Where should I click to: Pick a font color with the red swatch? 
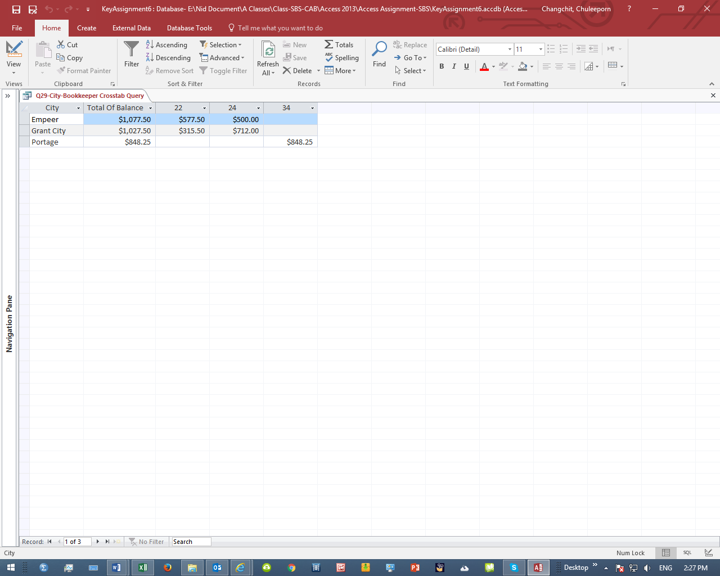point(484,66)
